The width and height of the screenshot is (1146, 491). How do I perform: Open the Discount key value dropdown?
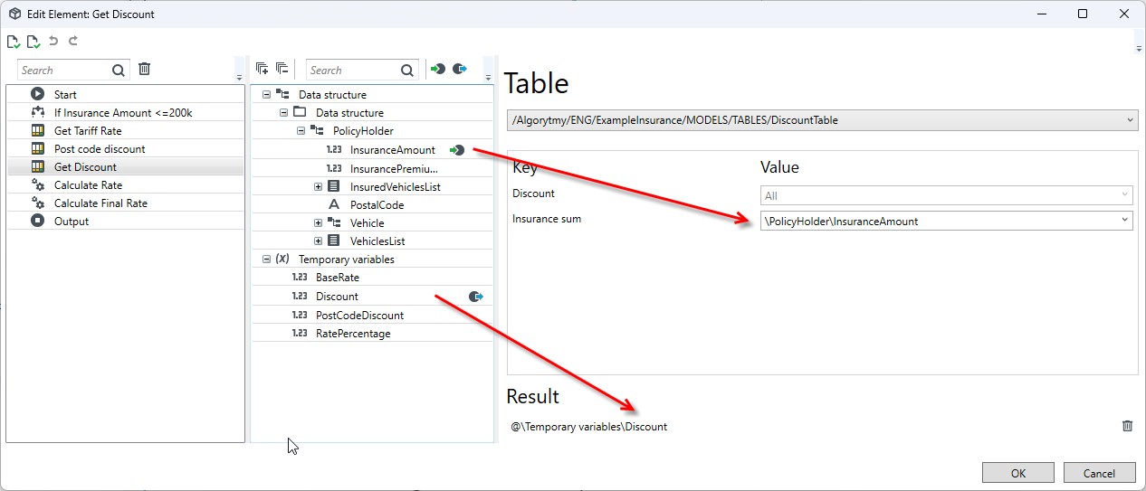pos(1125,195)
